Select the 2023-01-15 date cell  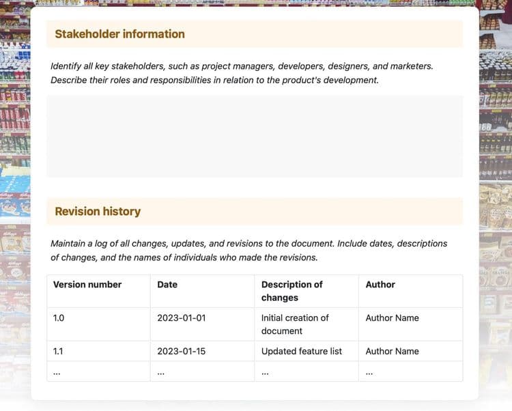point(203,351)
